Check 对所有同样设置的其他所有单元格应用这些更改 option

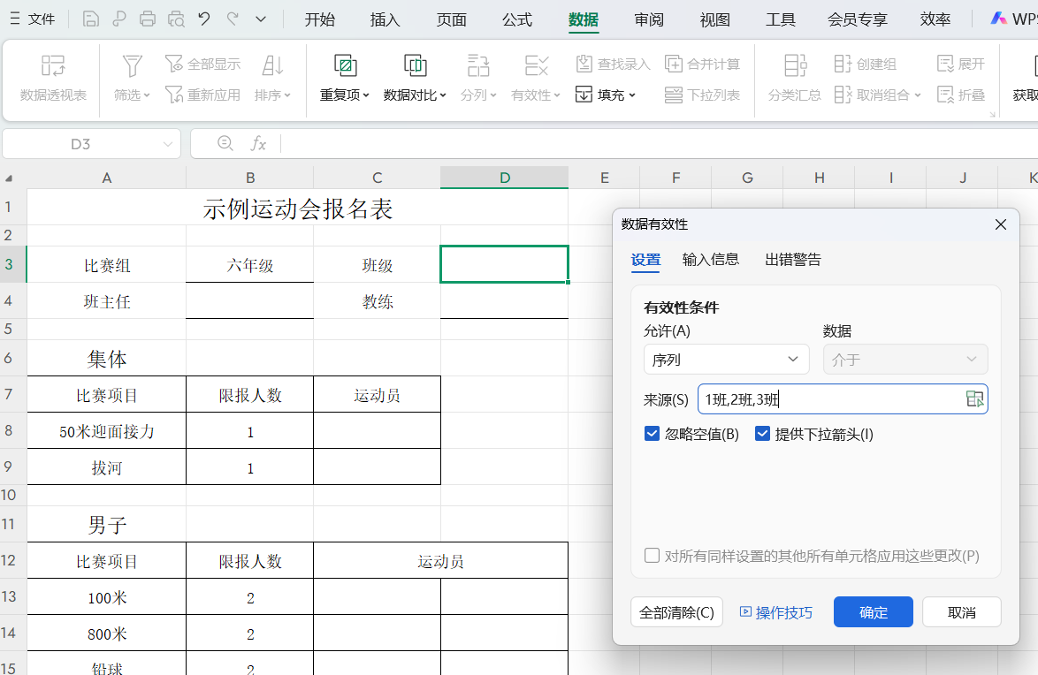click(x=653, y=556)
